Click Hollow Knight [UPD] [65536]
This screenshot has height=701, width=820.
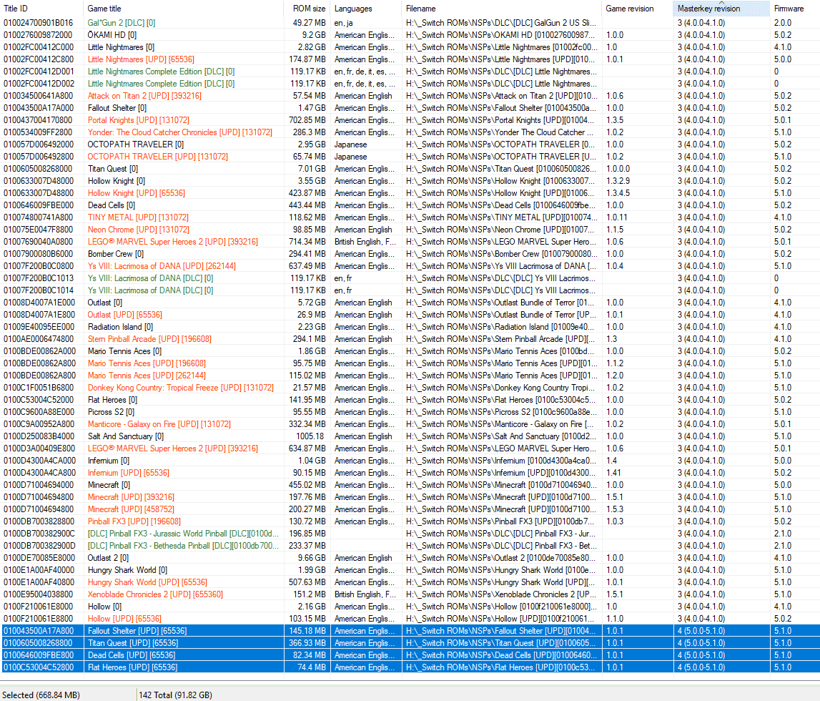click(136, 193)
